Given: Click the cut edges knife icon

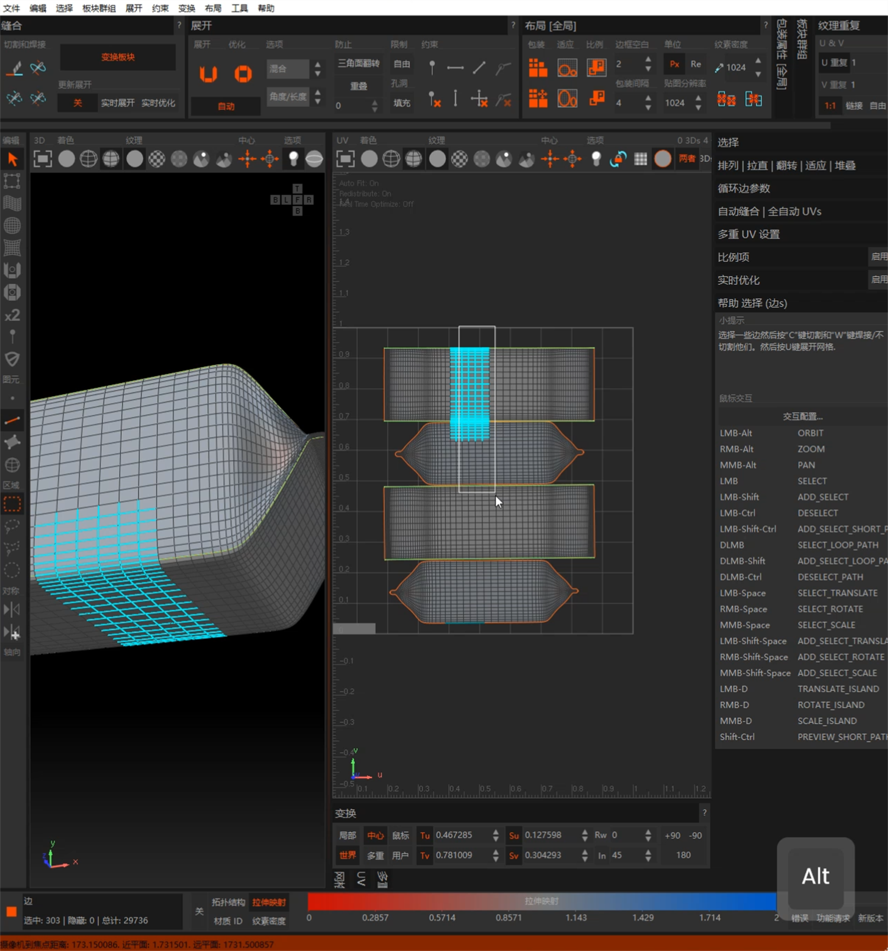Looking at the screenshot, I should click(x=14, y=68).
